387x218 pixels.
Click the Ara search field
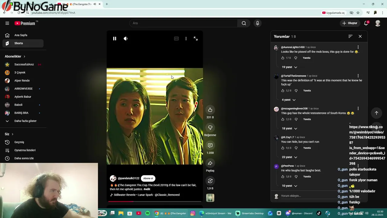point(184,23)
